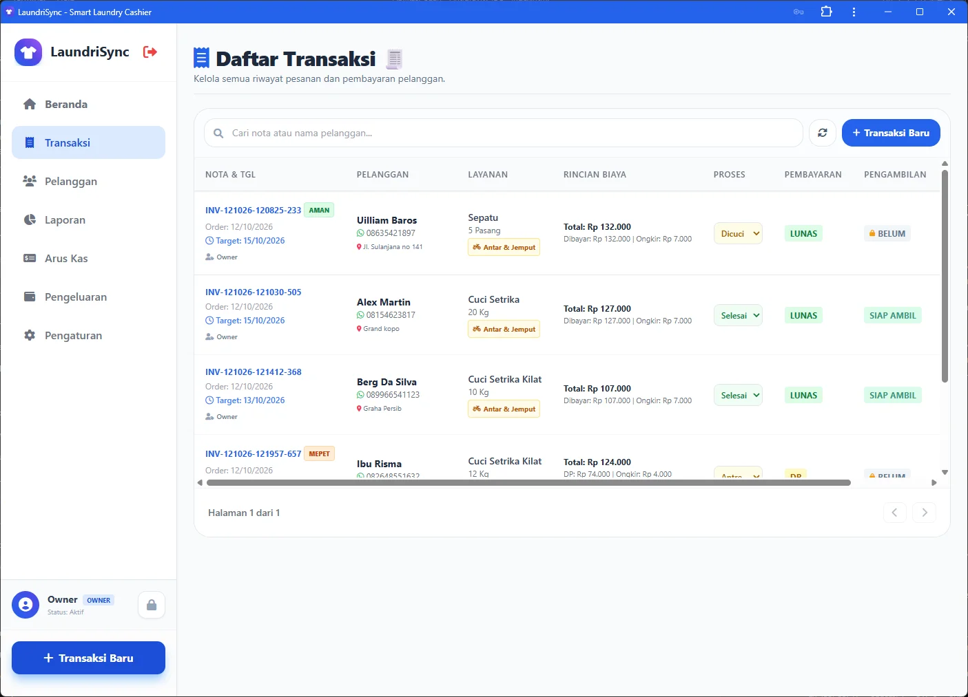Viewport: 968px width, 697px height.
Task: Open the Laporan sidebar menu
Action: [88, 220]
